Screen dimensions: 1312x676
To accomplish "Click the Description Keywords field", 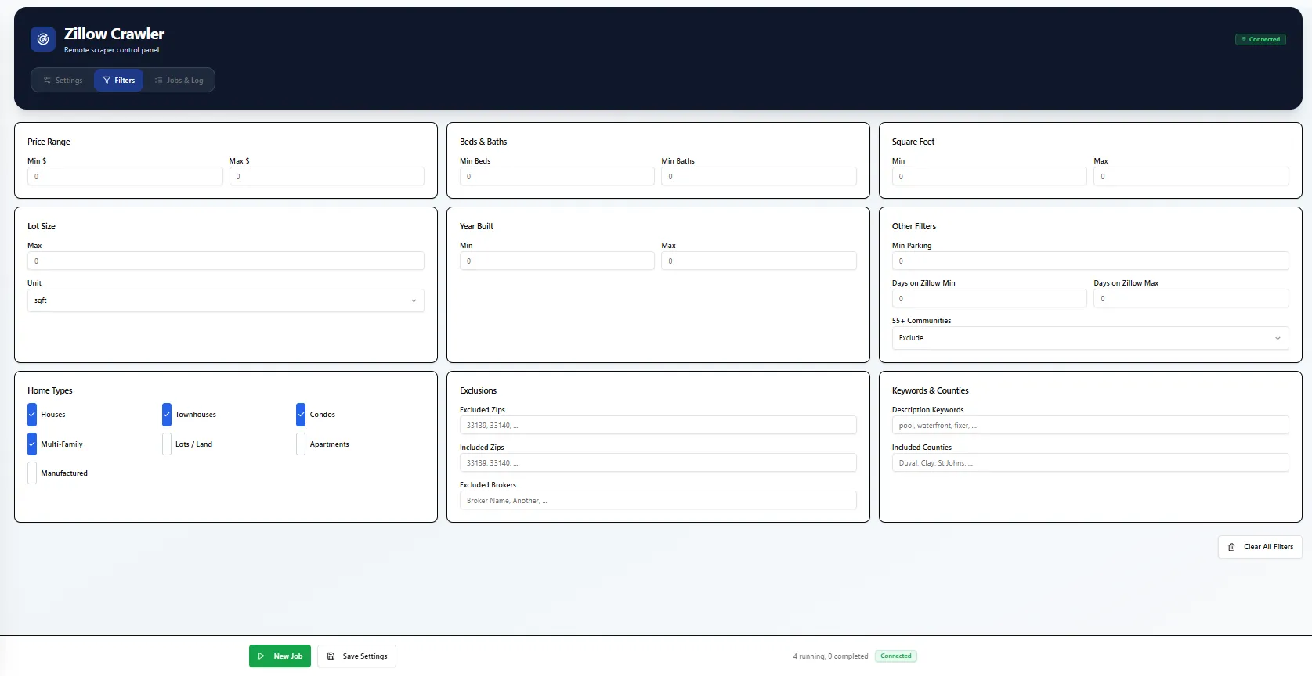I will point(1090,425).
